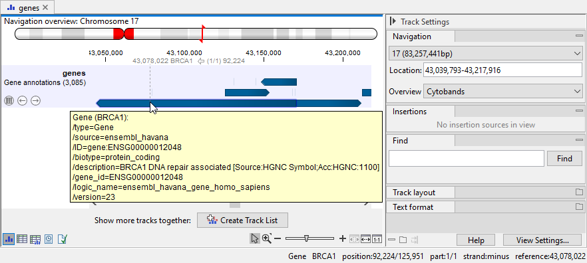Open the track table view icon
Viewport: 587px width, 263px height.
coord(9,101)
